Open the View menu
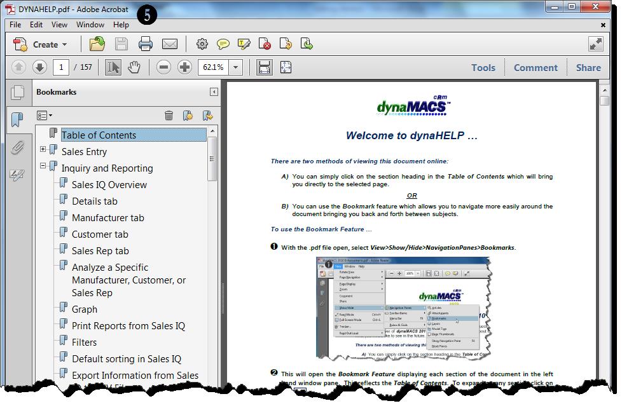This screenshot has height=408, width=622. pos(60,25)
